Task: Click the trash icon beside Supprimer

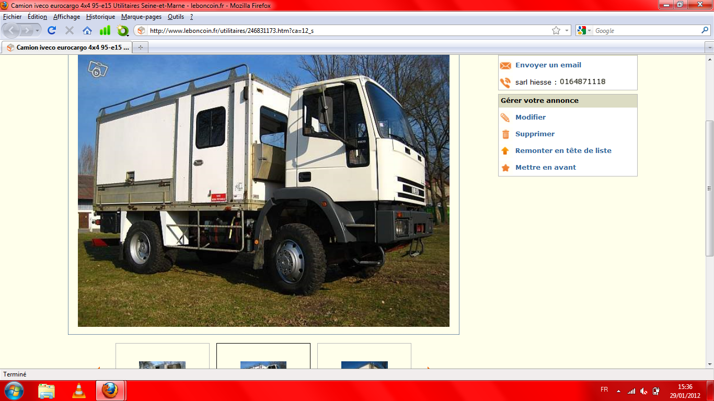Action: click(x=505, y=134)
